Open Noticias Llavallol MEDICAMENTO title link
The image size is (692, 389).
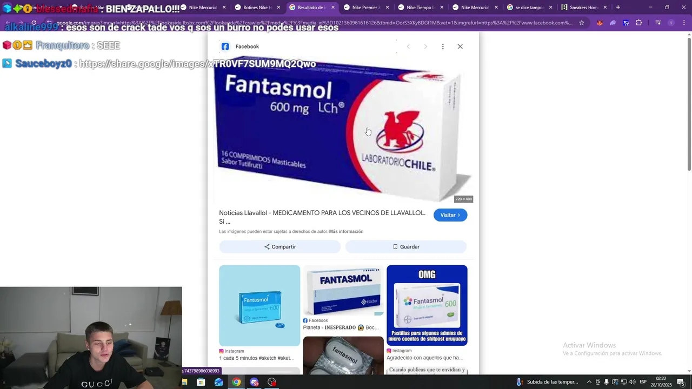[322, 217]
